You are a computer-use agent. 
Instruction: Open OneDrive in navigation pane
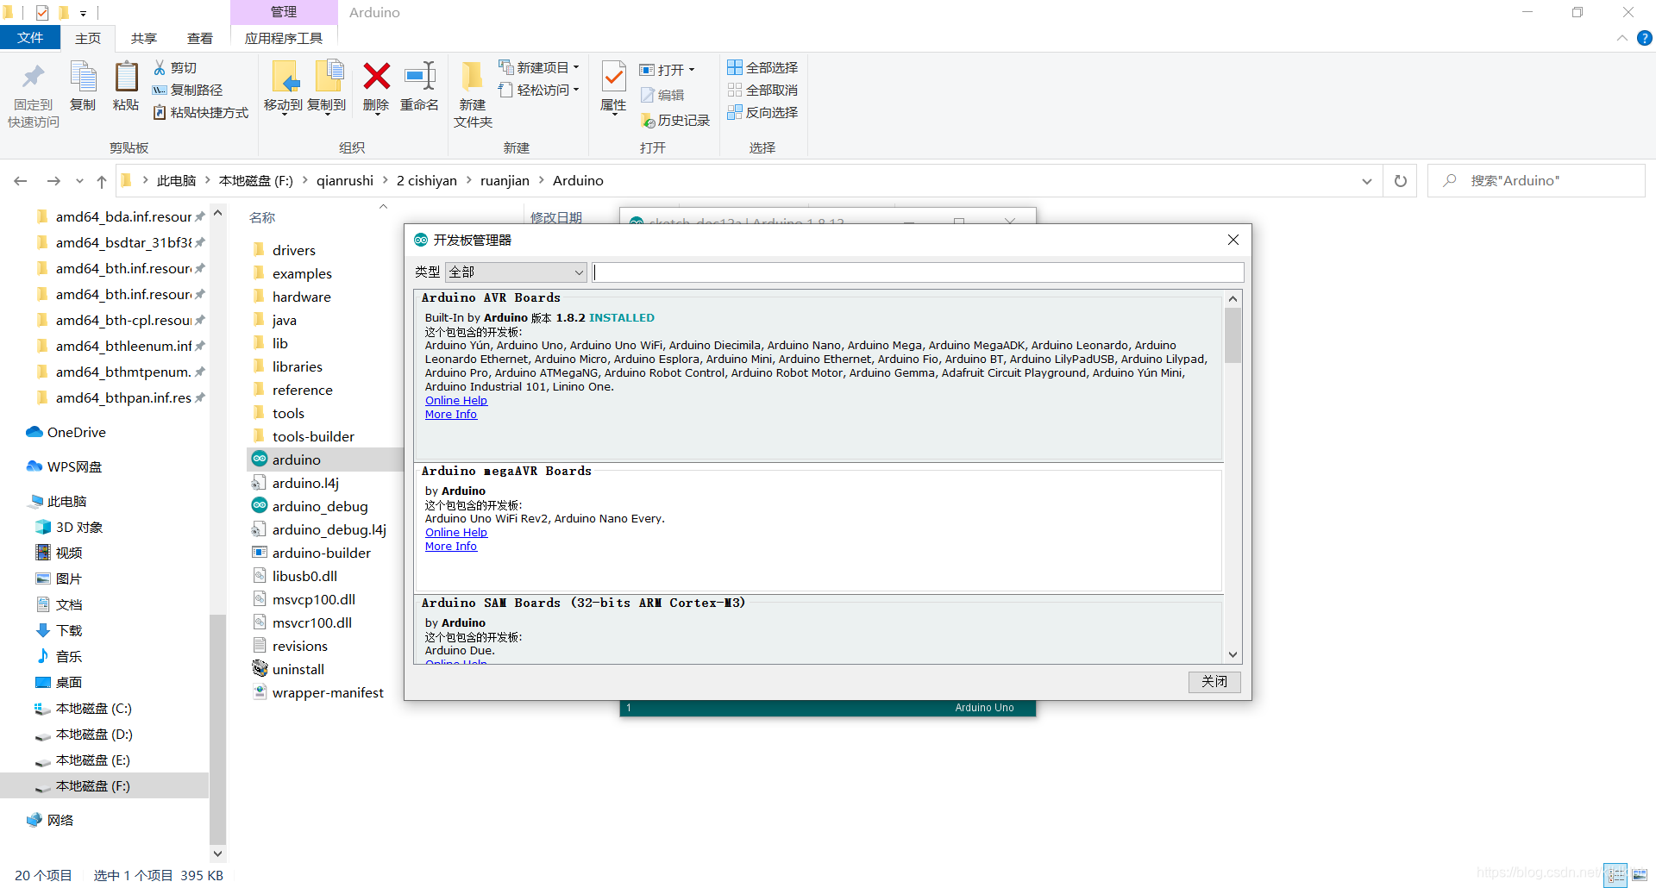(66, 433)
